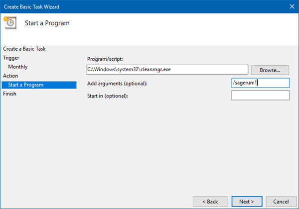Close the wizard with the X button

(292, 6)
